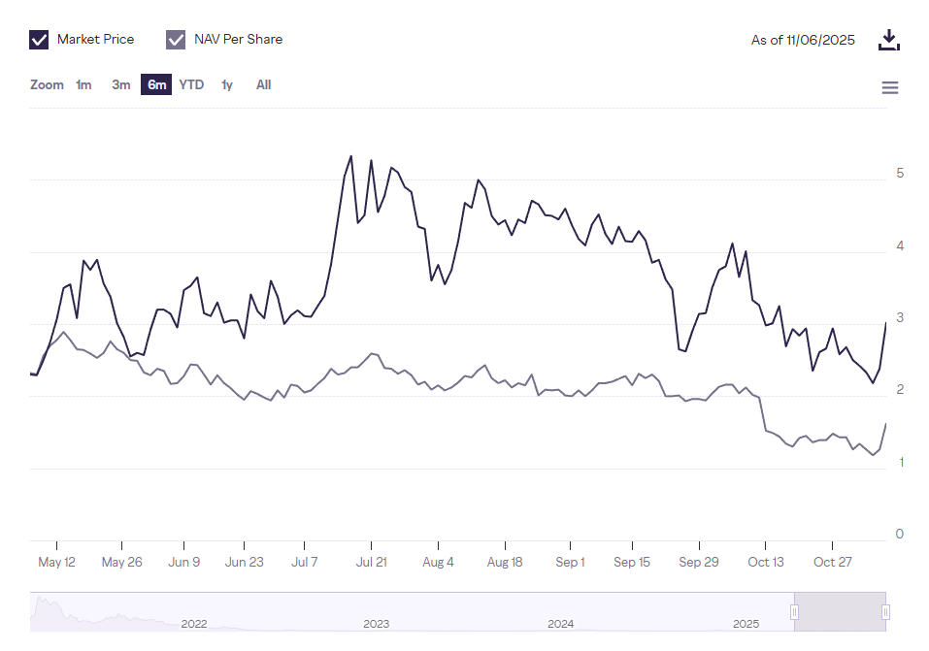
Task: Switch to the 3m view
Action: [120, 84]
